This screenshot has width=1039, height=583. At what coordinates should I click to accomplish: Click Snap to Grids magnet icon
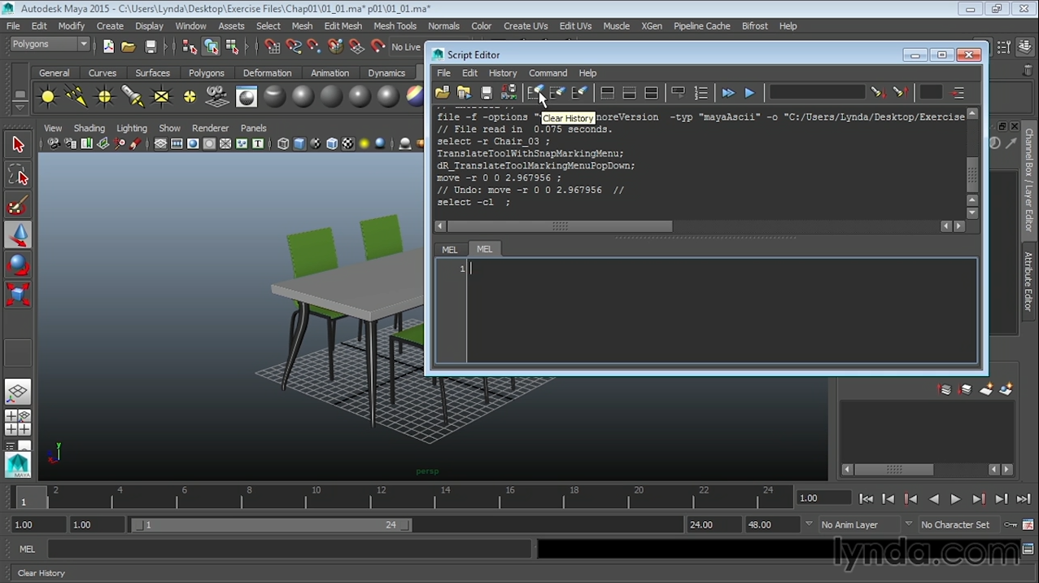click(272, 47)
